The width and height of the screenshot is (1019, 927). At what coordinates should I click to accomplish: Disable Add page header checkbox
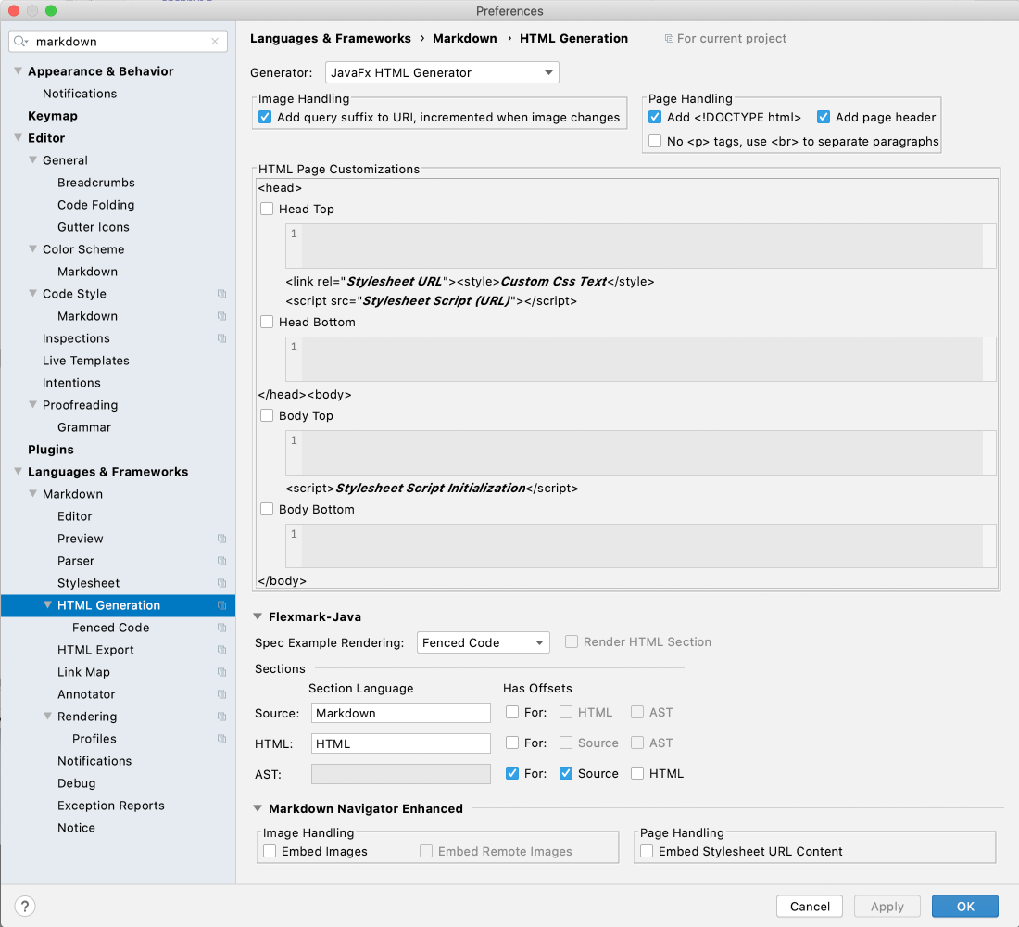pos(824,117)
